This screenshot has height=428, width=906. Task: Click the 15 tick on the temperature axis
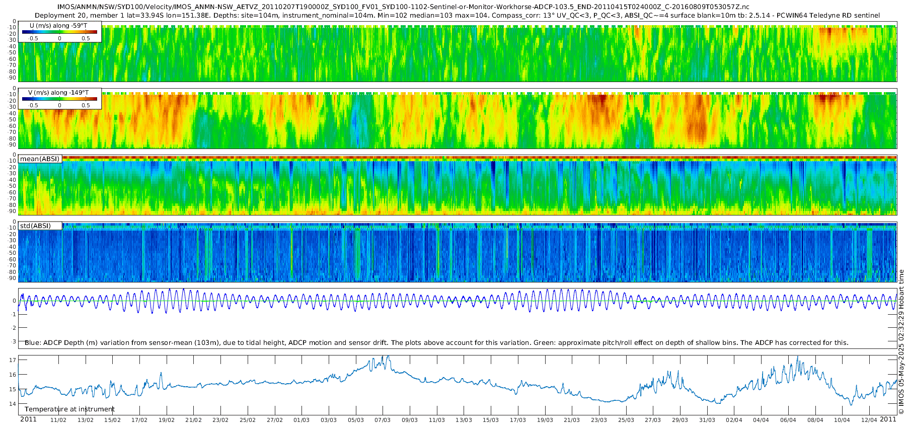13,389
